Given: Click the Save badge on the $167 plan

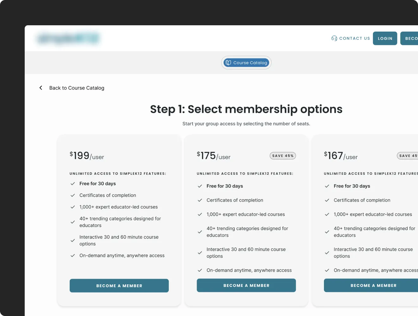Looking at the screenshot, I should coord(408,156).
